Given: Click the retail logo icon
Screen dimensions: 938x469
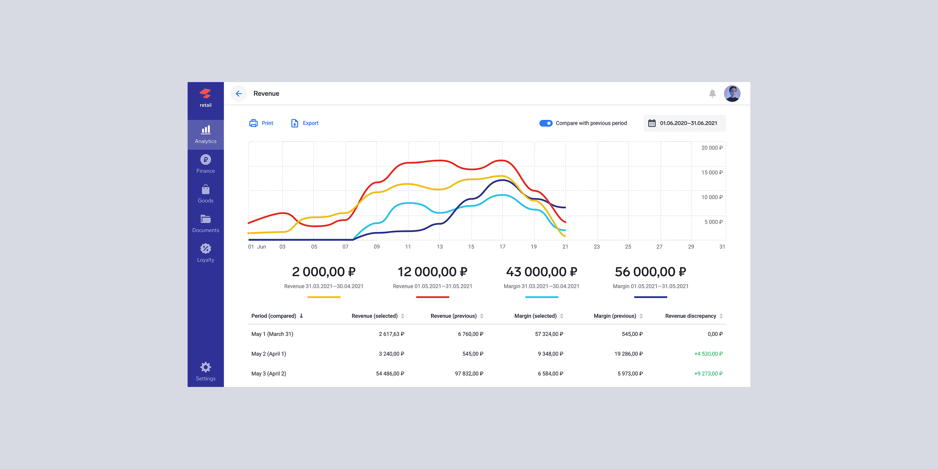Looking at the screenshot, I should coord(205,94).
